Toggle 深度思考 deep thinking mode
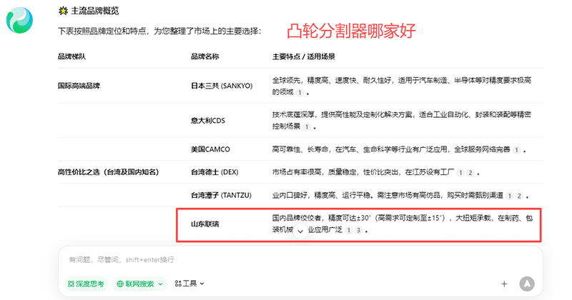 [86, 284]
